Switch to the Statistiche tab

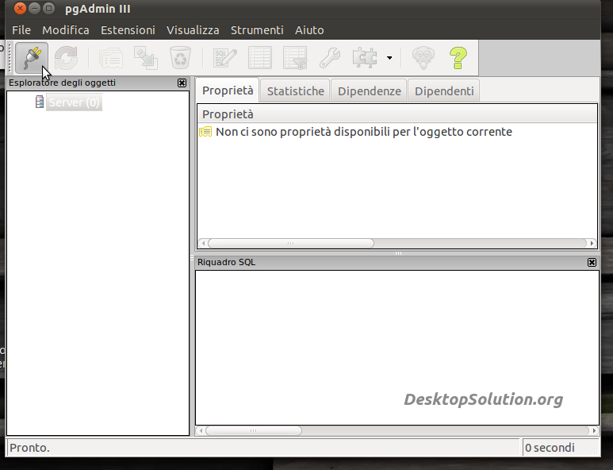click(x=296, y=91)
